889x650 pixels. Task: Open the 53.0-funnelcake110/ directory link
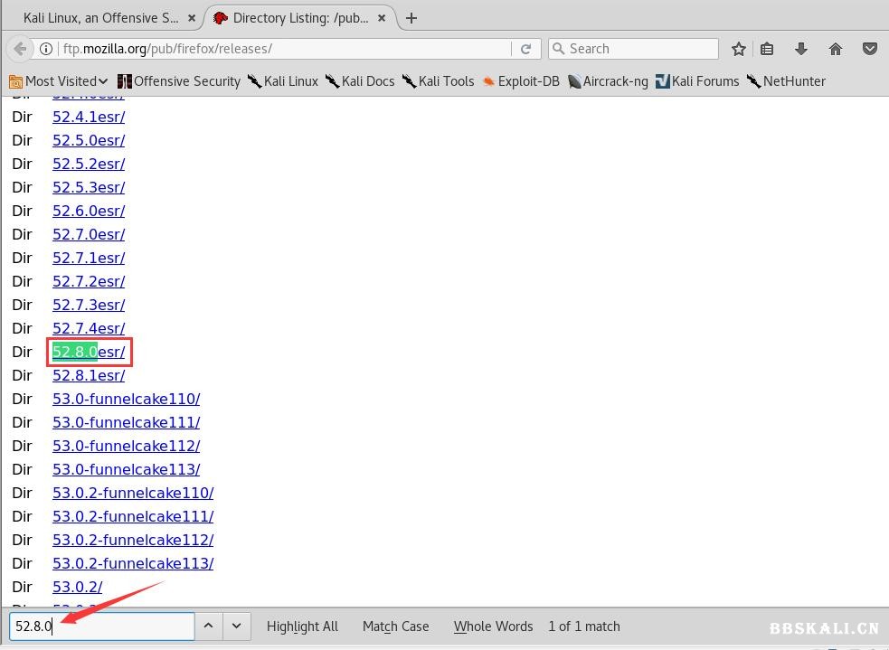coord(126,399)
